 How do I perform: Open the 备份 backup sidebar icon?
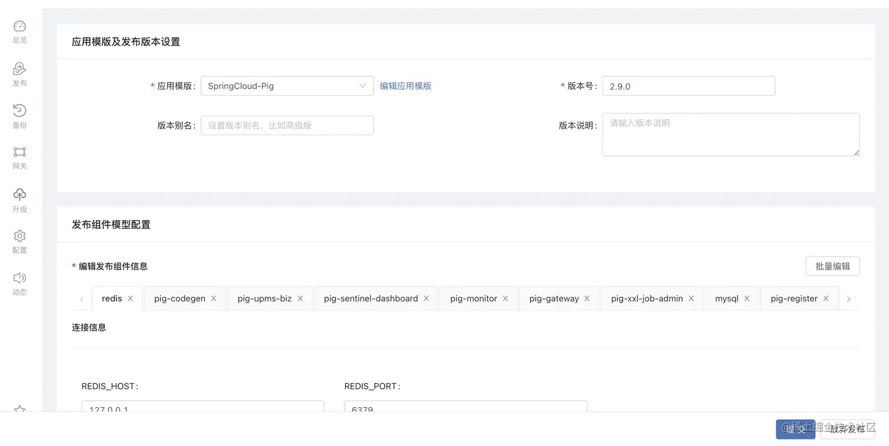[19, 110]
